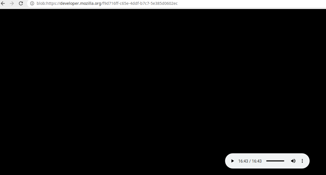This screenshot has height=175, width=326.
Task: Open the media player more-options menu
Action: click(x=302, y=161)
